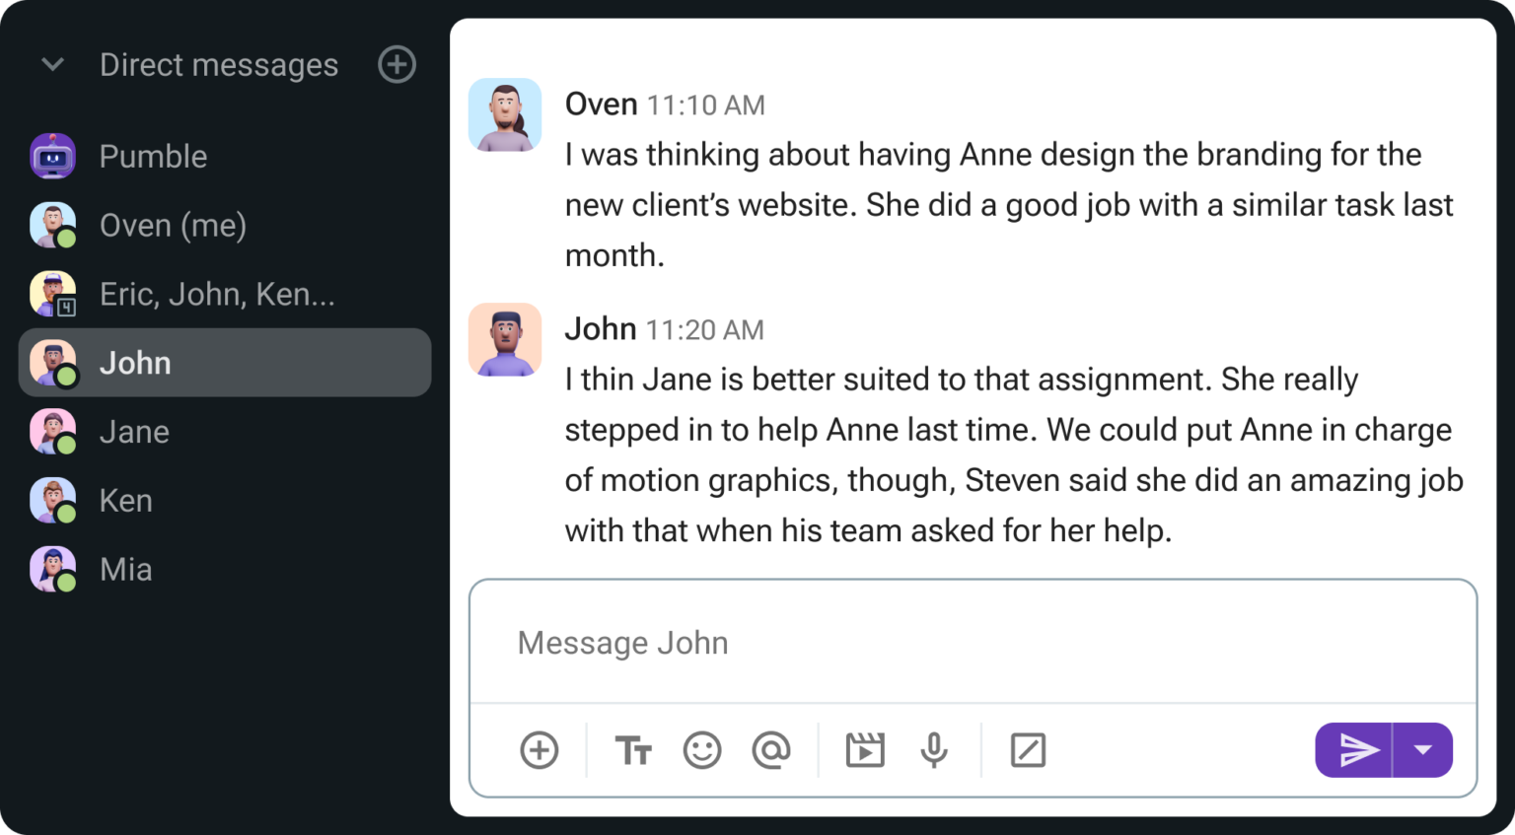Open the drawing tool in the composer
1515x835 pixels.
coord(1028,749)
